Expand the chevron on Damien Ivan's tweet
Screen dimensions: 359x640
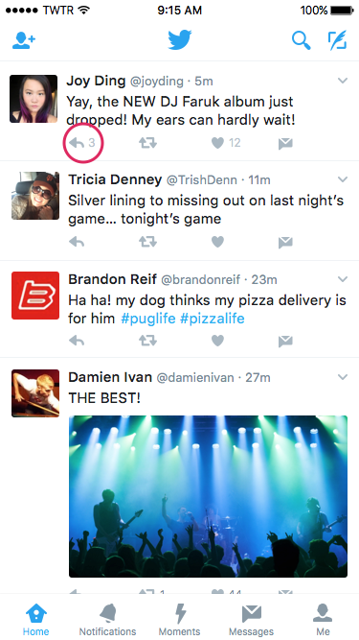[343, 377]
